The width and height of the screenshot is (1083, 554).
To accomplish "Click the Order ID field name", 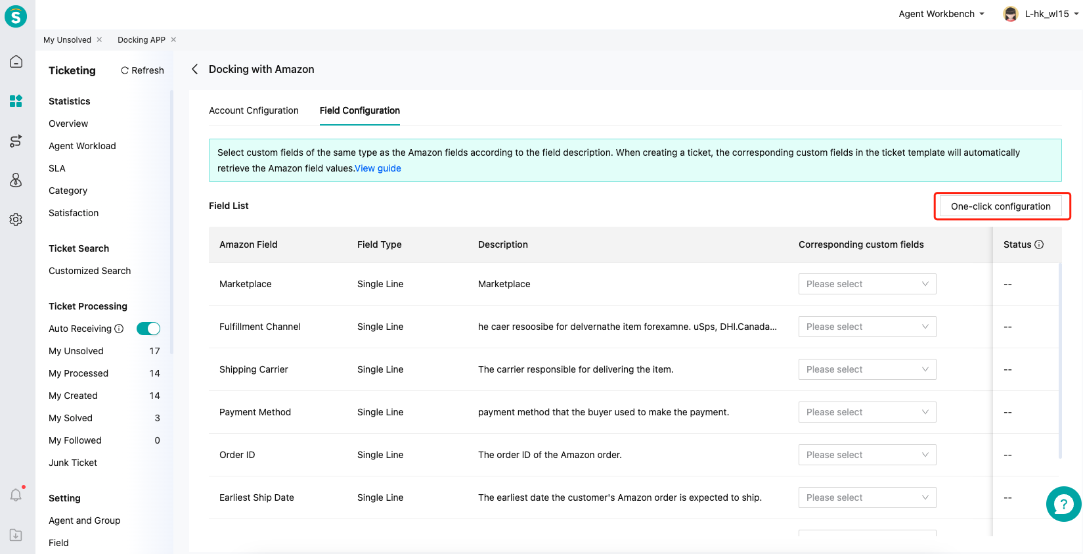I will [237, 455].
